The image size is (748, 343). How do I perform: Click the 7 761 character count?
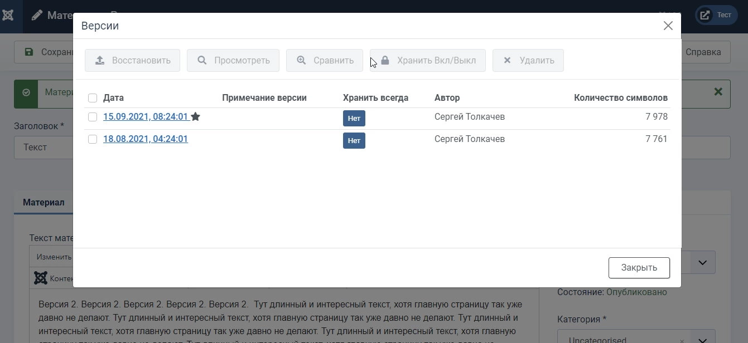(657, 139)
